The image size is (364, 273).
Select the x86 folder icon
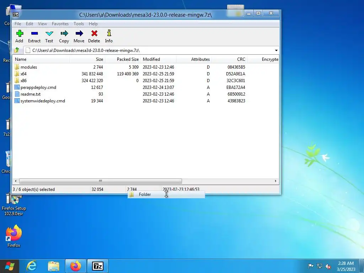coord(17,81)
